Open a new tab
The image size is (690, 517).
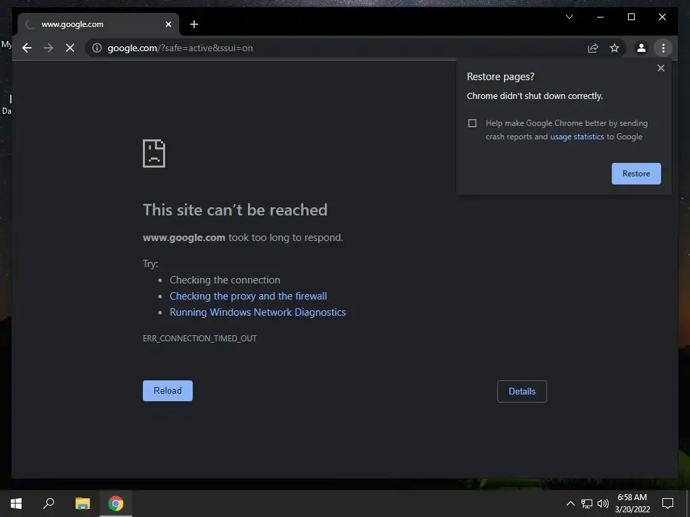point(194,24)
